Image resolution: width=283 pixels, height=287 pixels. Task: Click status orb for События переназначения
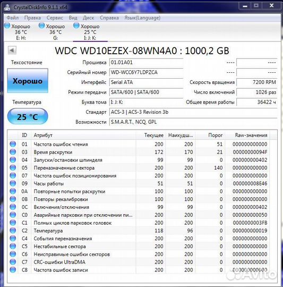pyautogui.click(x=13, y=239)
